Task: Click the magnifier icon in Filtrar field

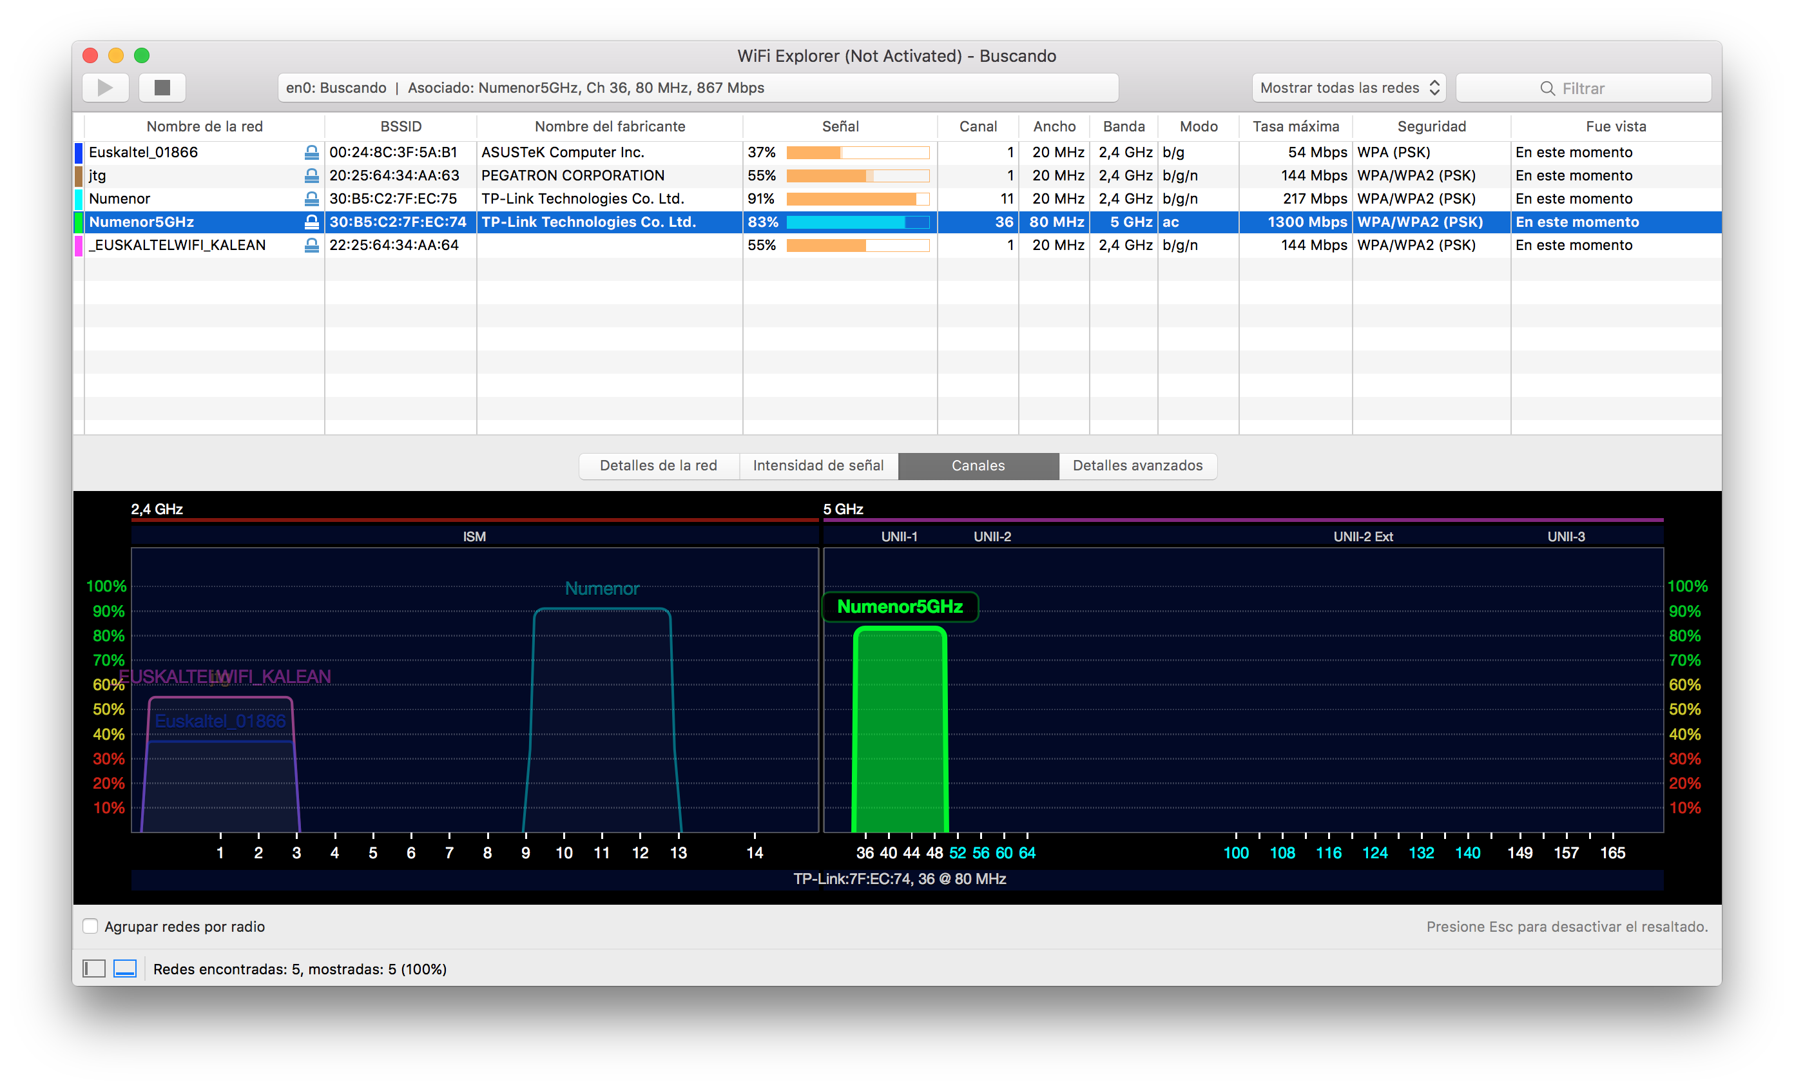Action: [1547, 88]
